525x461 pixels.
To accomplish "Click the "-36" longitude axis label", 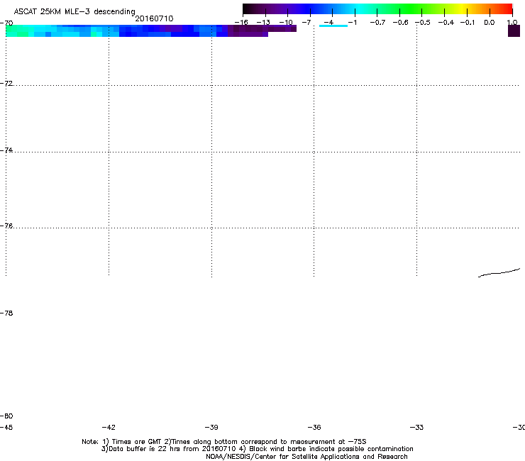I will [x=314, y=427].
